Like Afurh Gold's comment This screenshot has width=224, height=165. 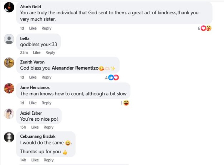pyautogui.click(x=33, y=28)
